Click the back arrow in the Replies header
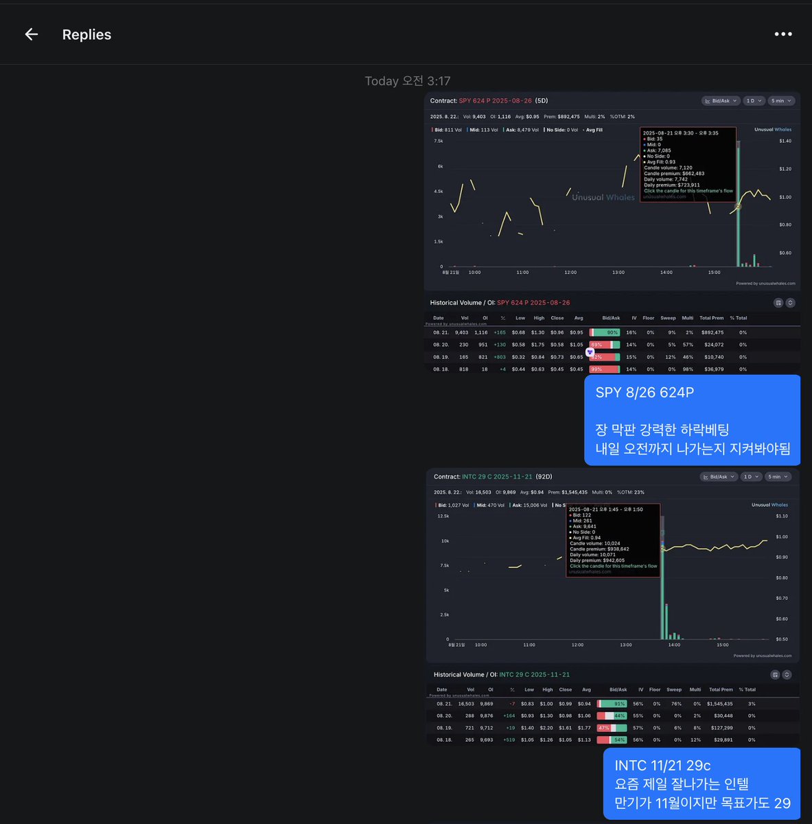This screenshot has width=812, height=824. [x=31, y=34]
